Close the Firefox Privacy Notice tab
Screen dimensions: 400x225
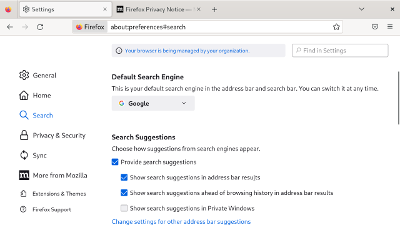tap(199, 9)
